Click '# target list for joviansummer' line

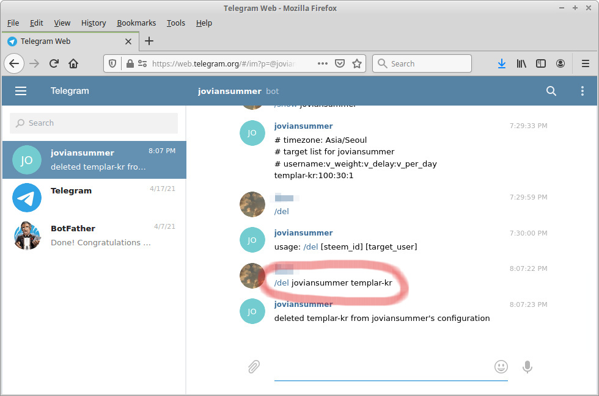(334, 152)
